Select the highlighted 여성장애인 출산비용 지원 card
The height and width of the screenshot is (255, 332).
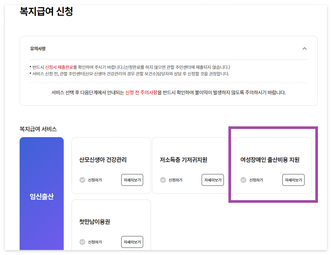coord(273,165)
